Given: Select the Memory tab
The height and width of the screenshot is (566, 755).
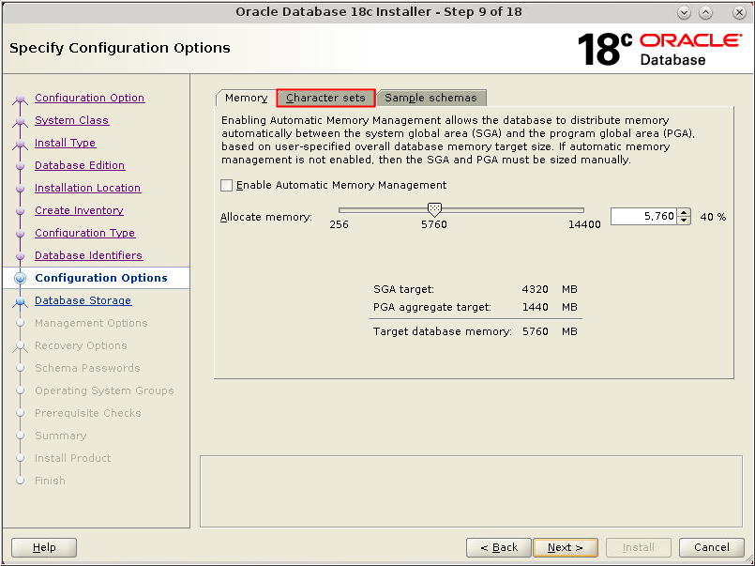Looking at the screenshot, I should point(245,98).
